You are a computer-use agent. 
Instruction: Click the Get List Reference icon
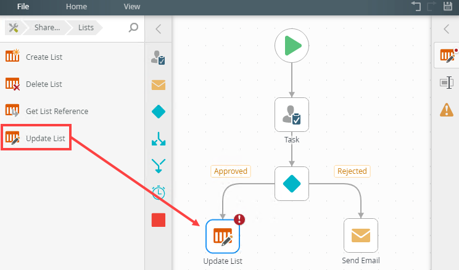[12, 110]
